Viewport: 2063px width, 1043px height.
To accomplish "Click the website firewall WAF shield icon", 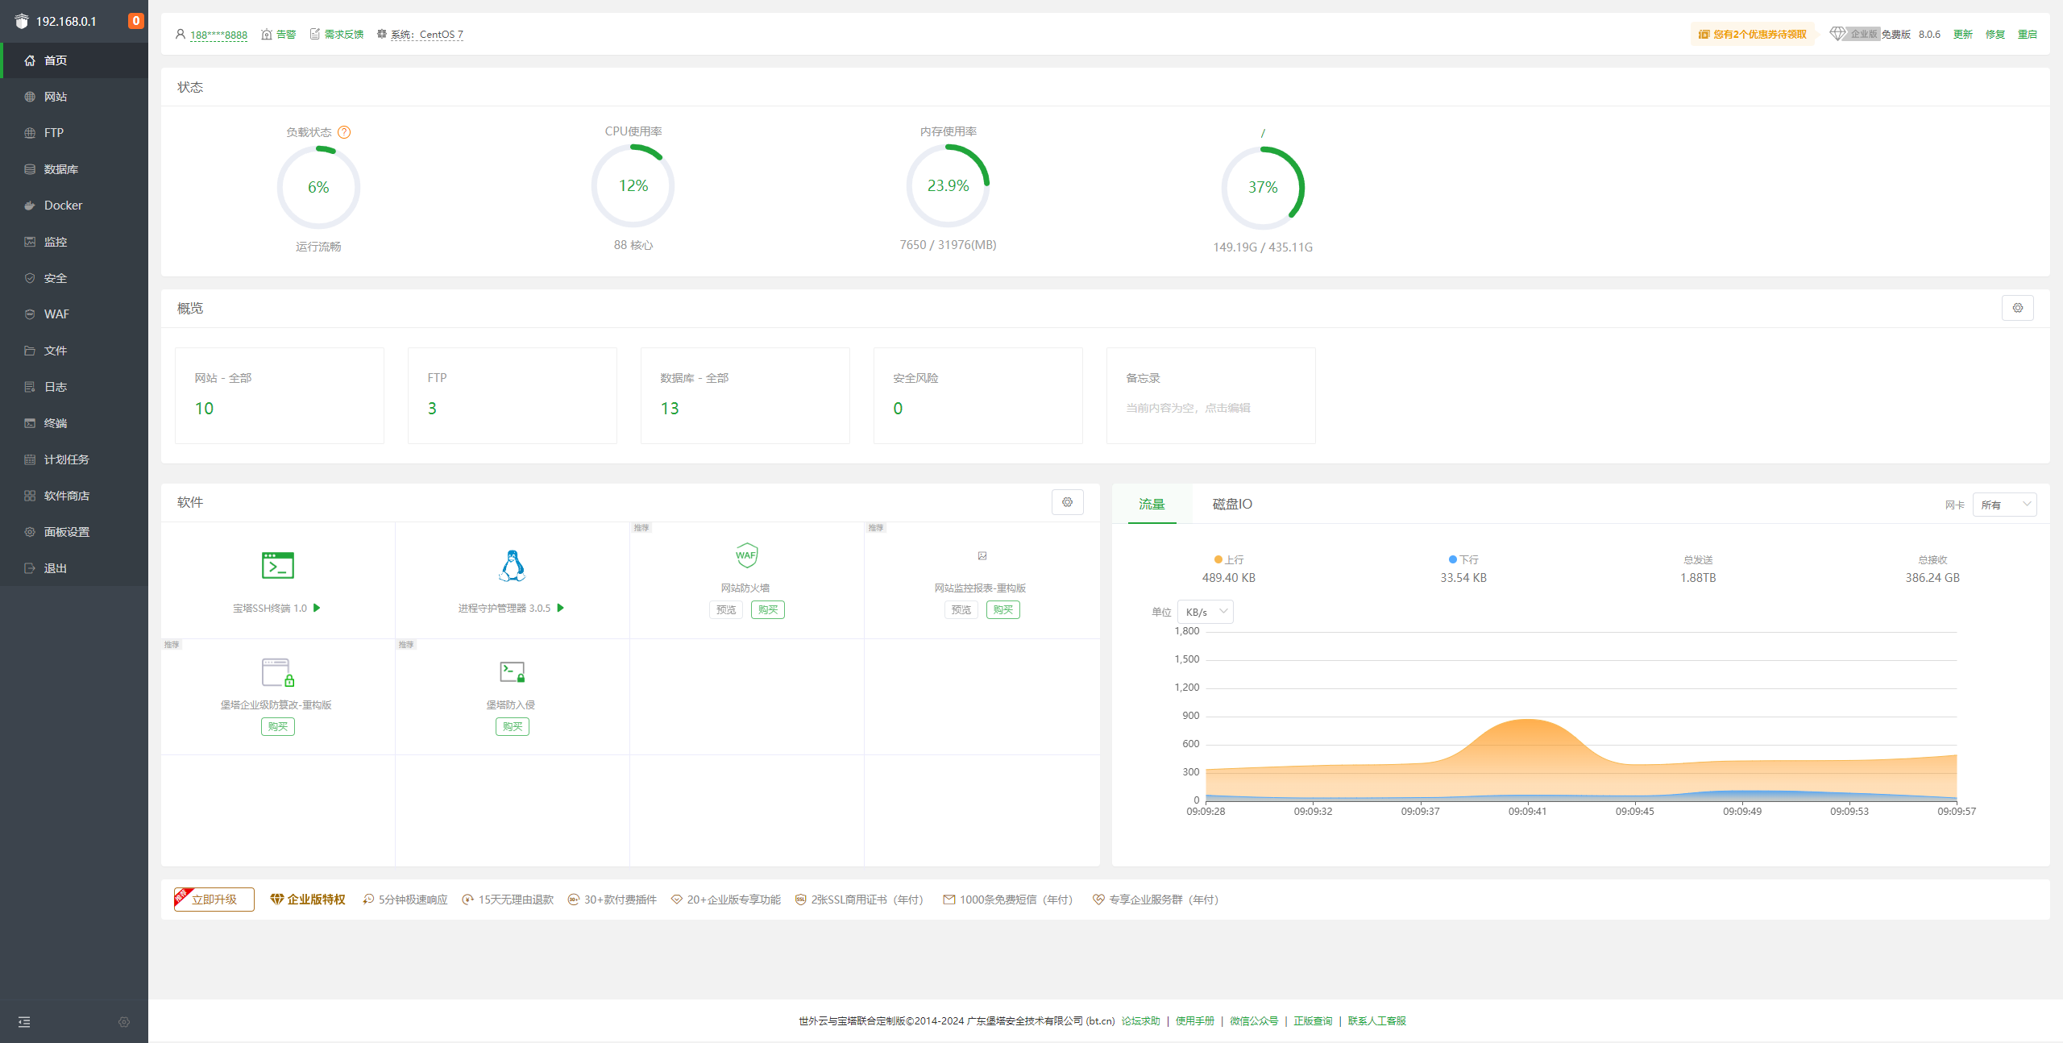I will pos(746,555).
